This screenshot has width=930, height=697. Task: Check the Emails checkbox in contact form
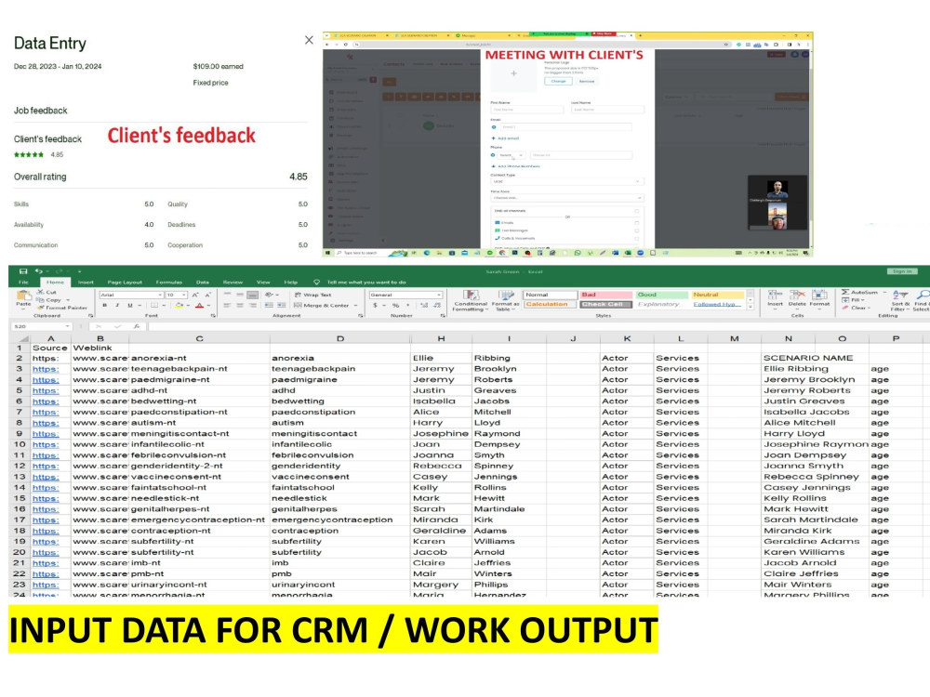(x=637, y=223)
